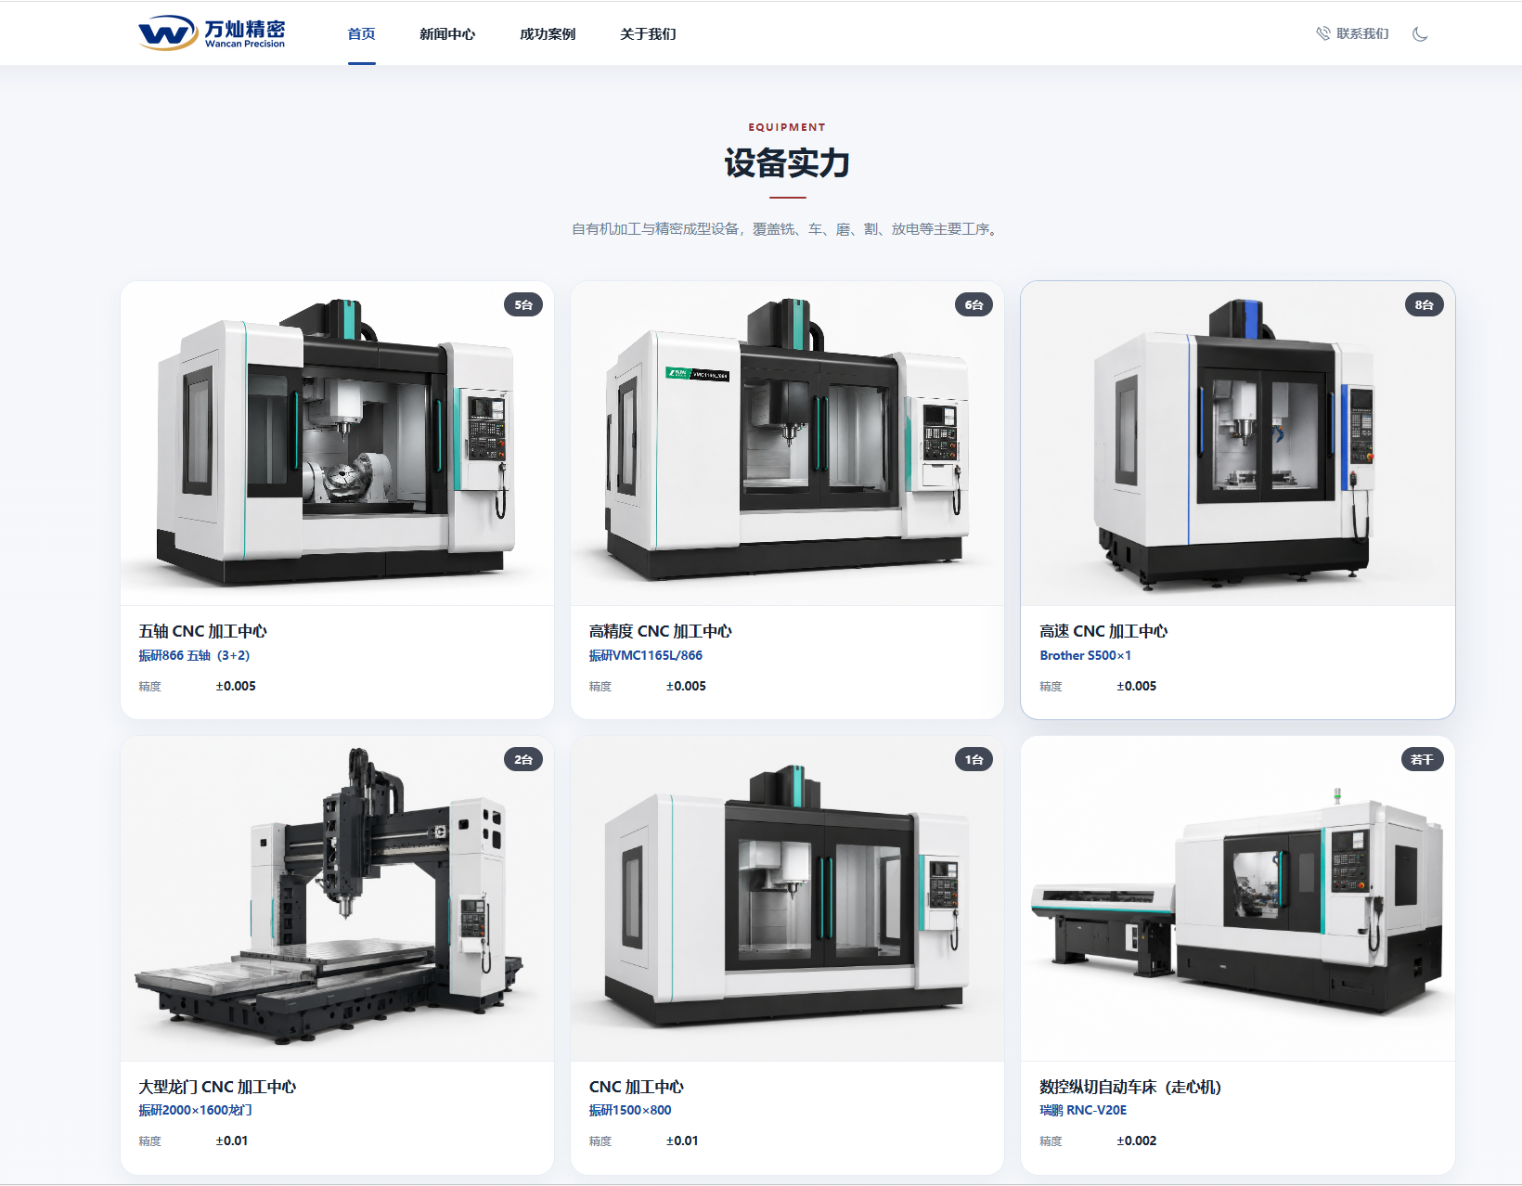
Task: Click the Wancan Precision logo
Action: point(212,33)
